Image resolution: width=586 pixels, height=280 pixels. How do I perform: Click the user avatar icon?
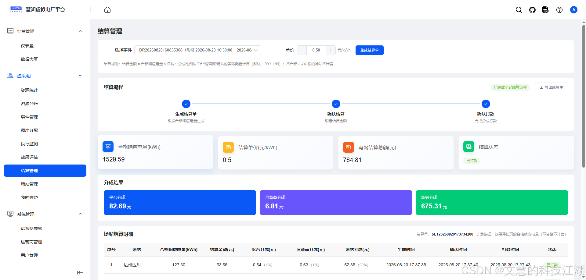(x=574, y=10)
